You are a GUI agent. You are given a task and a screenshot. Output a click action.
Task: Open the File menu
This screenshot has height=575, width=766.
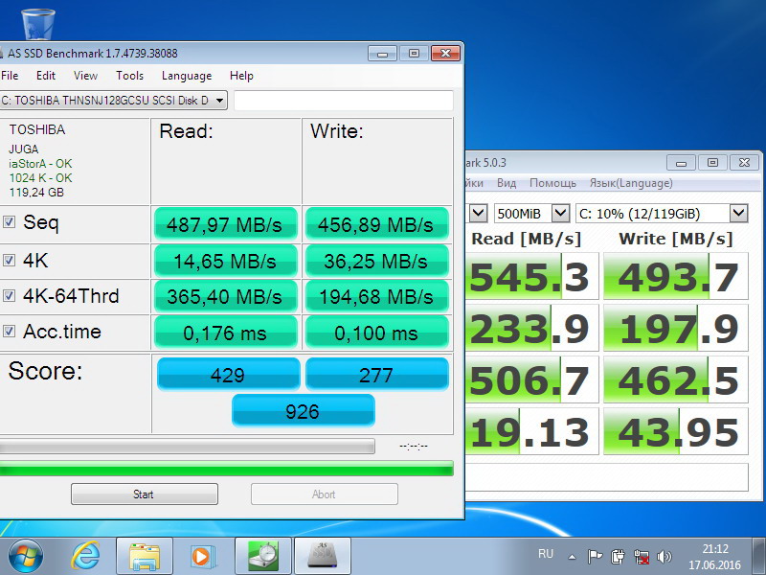click(10, 76)
